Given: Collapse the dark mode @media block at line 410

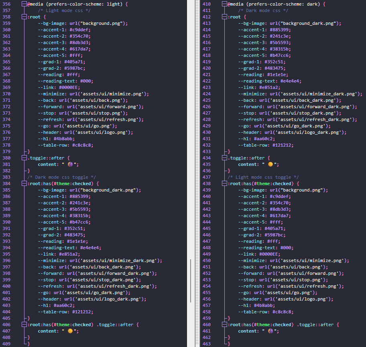Looking at the screenshot, I should coord(225,4).
